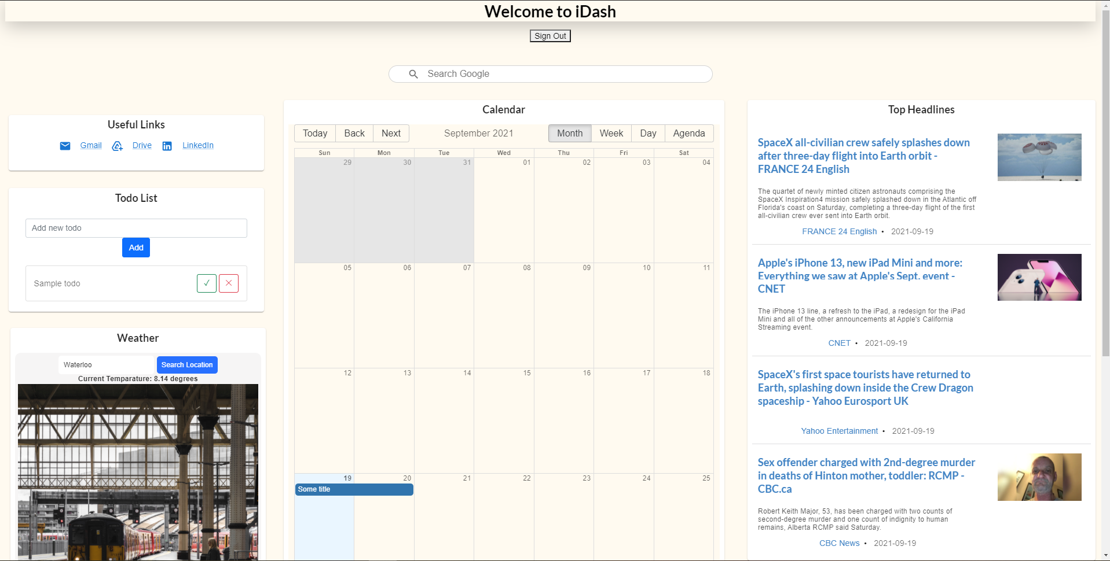Screen dimensions: 1110x561
Task: Go to Next month in calendar
Action: tap(391, 134)
